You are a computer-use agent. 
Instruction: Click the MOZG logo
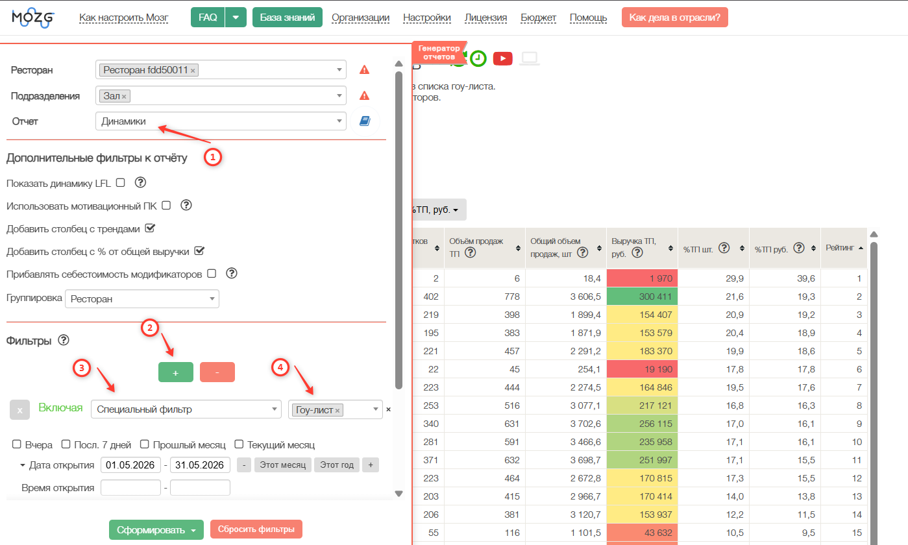(x=33, y=18)
